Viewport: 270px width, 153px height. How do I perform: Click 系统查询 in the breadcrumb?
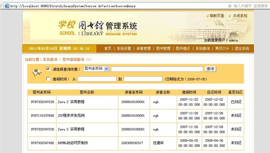click(50, 60)
